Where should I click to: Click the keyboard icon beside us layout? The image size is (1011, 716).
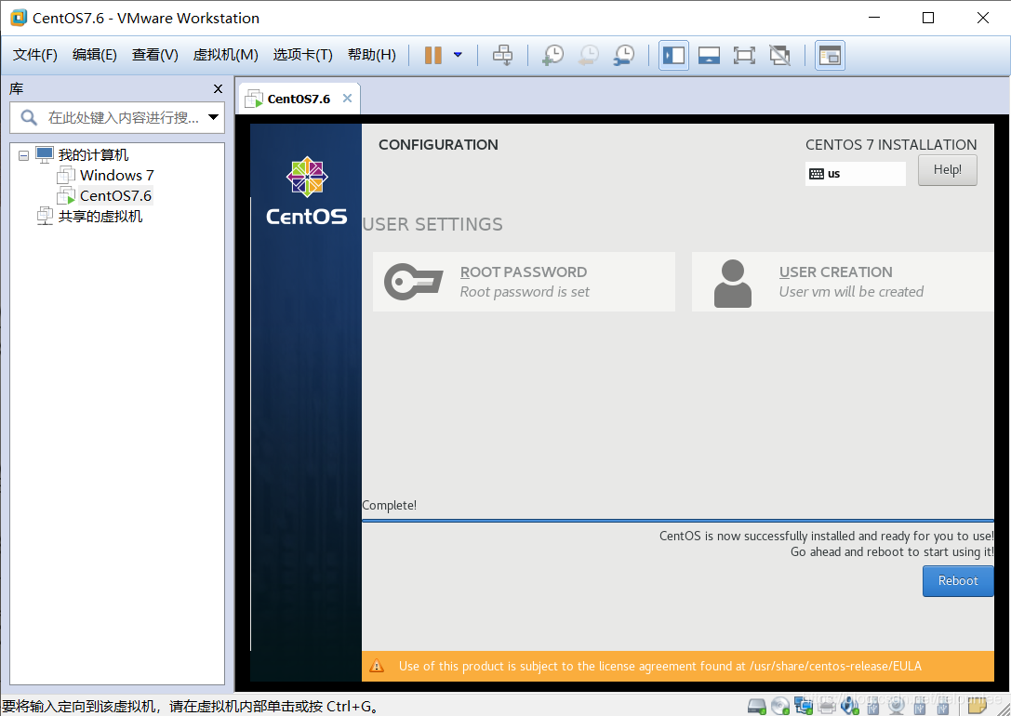coord(817,173)
